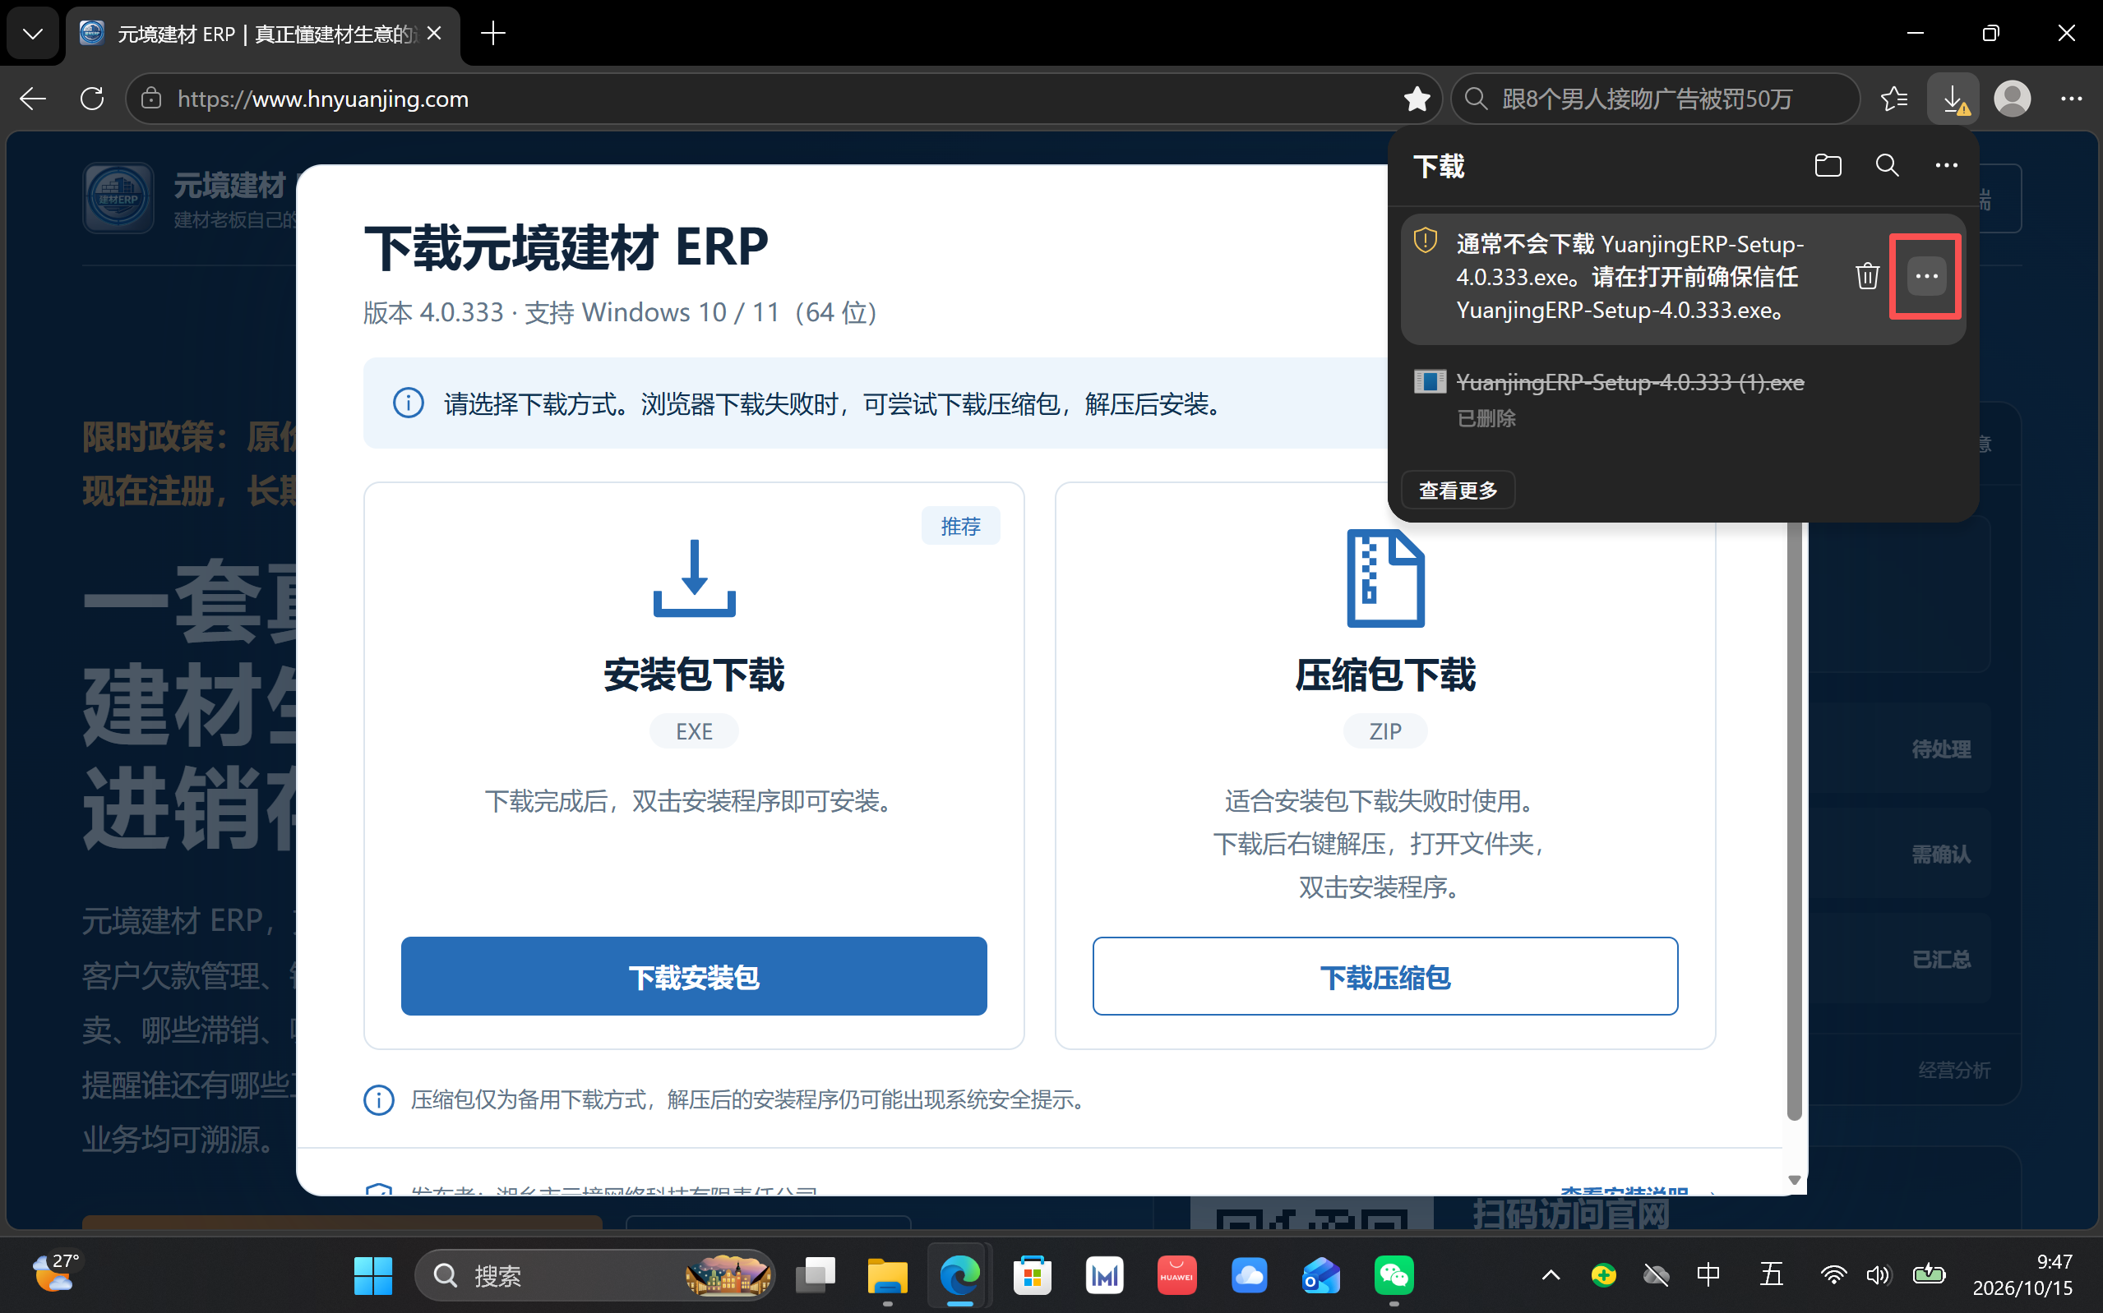Open the Task View taskbar icon
The width and height of the screenshot is (2103, 1313).
point(815,1276)
